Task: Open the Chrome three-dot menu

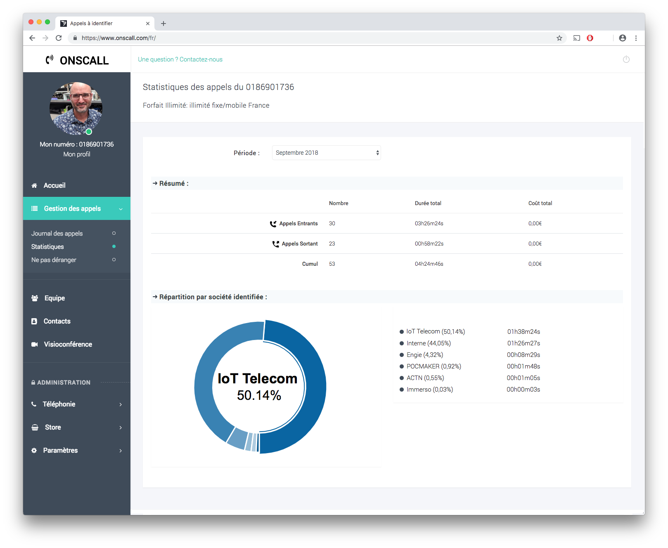Action: (636, 38)
